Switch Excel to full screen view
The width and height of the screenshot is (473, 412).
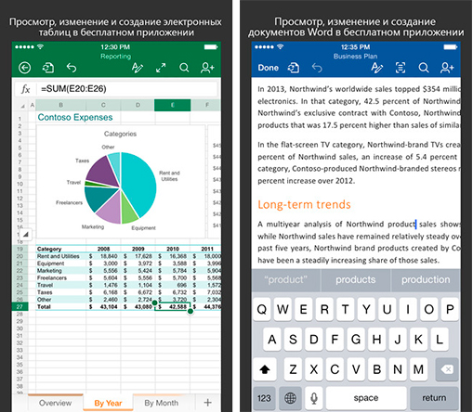[161, 68]
